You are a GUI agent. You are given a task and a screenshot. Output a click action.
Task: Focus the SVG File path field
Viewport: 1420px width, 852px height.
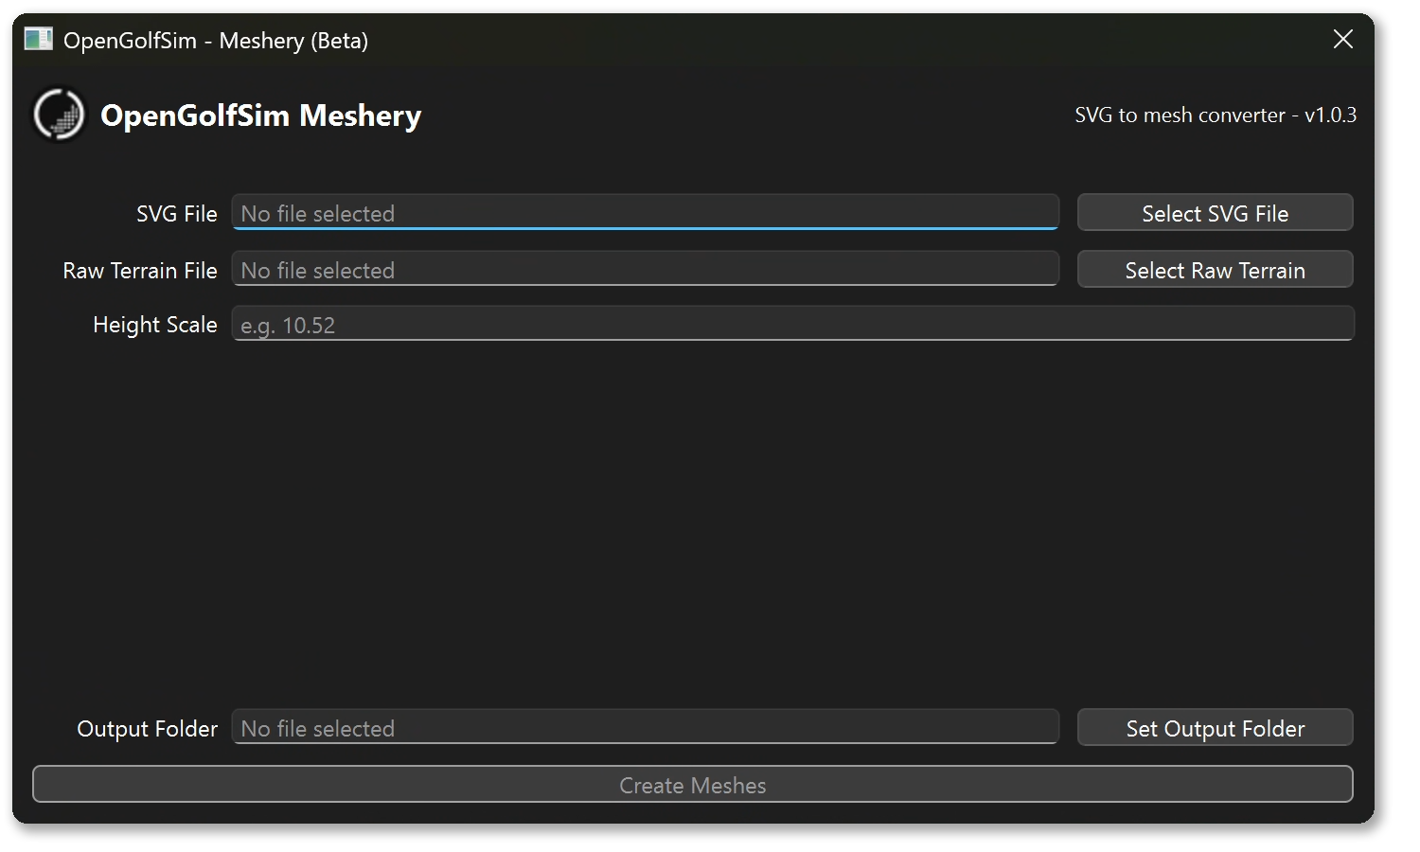pos(645,213)
